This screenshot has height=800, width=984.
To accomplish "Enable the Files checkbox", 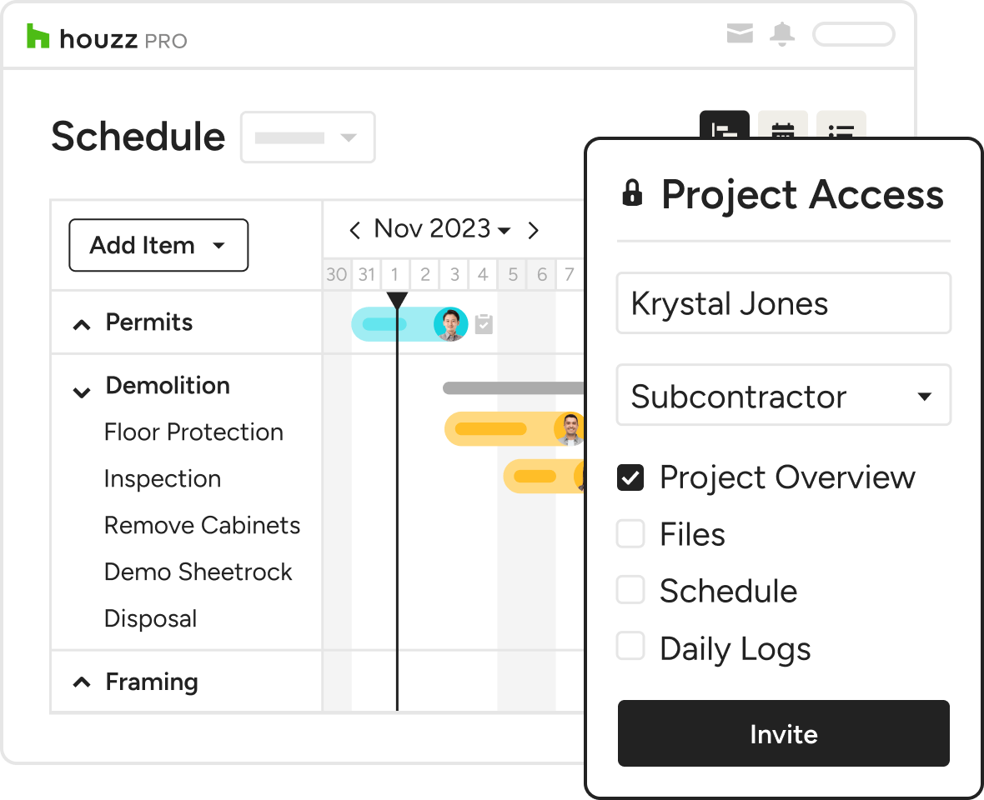I will [630, 534].
